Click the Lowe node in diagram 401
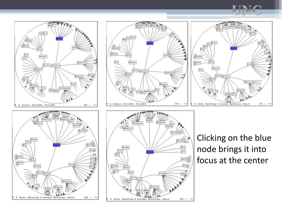Image resolution: width=282 pixels, height=211 pixels. pyautogui.click(x=75, y=48)
